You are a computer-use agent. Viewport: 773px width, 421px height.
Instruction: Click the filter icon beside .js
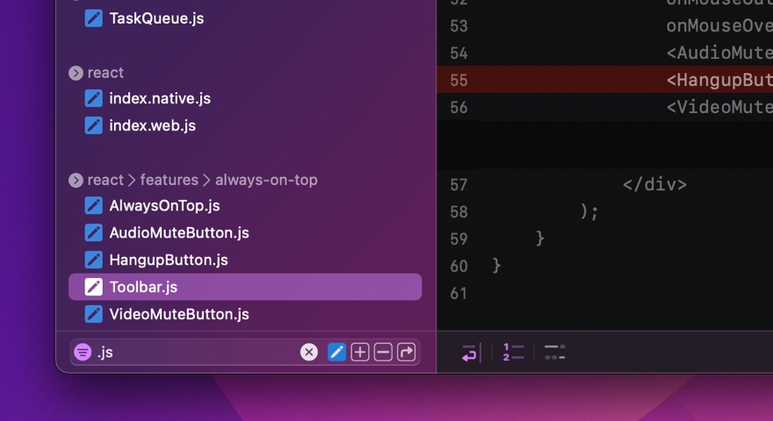pos(83,352)
